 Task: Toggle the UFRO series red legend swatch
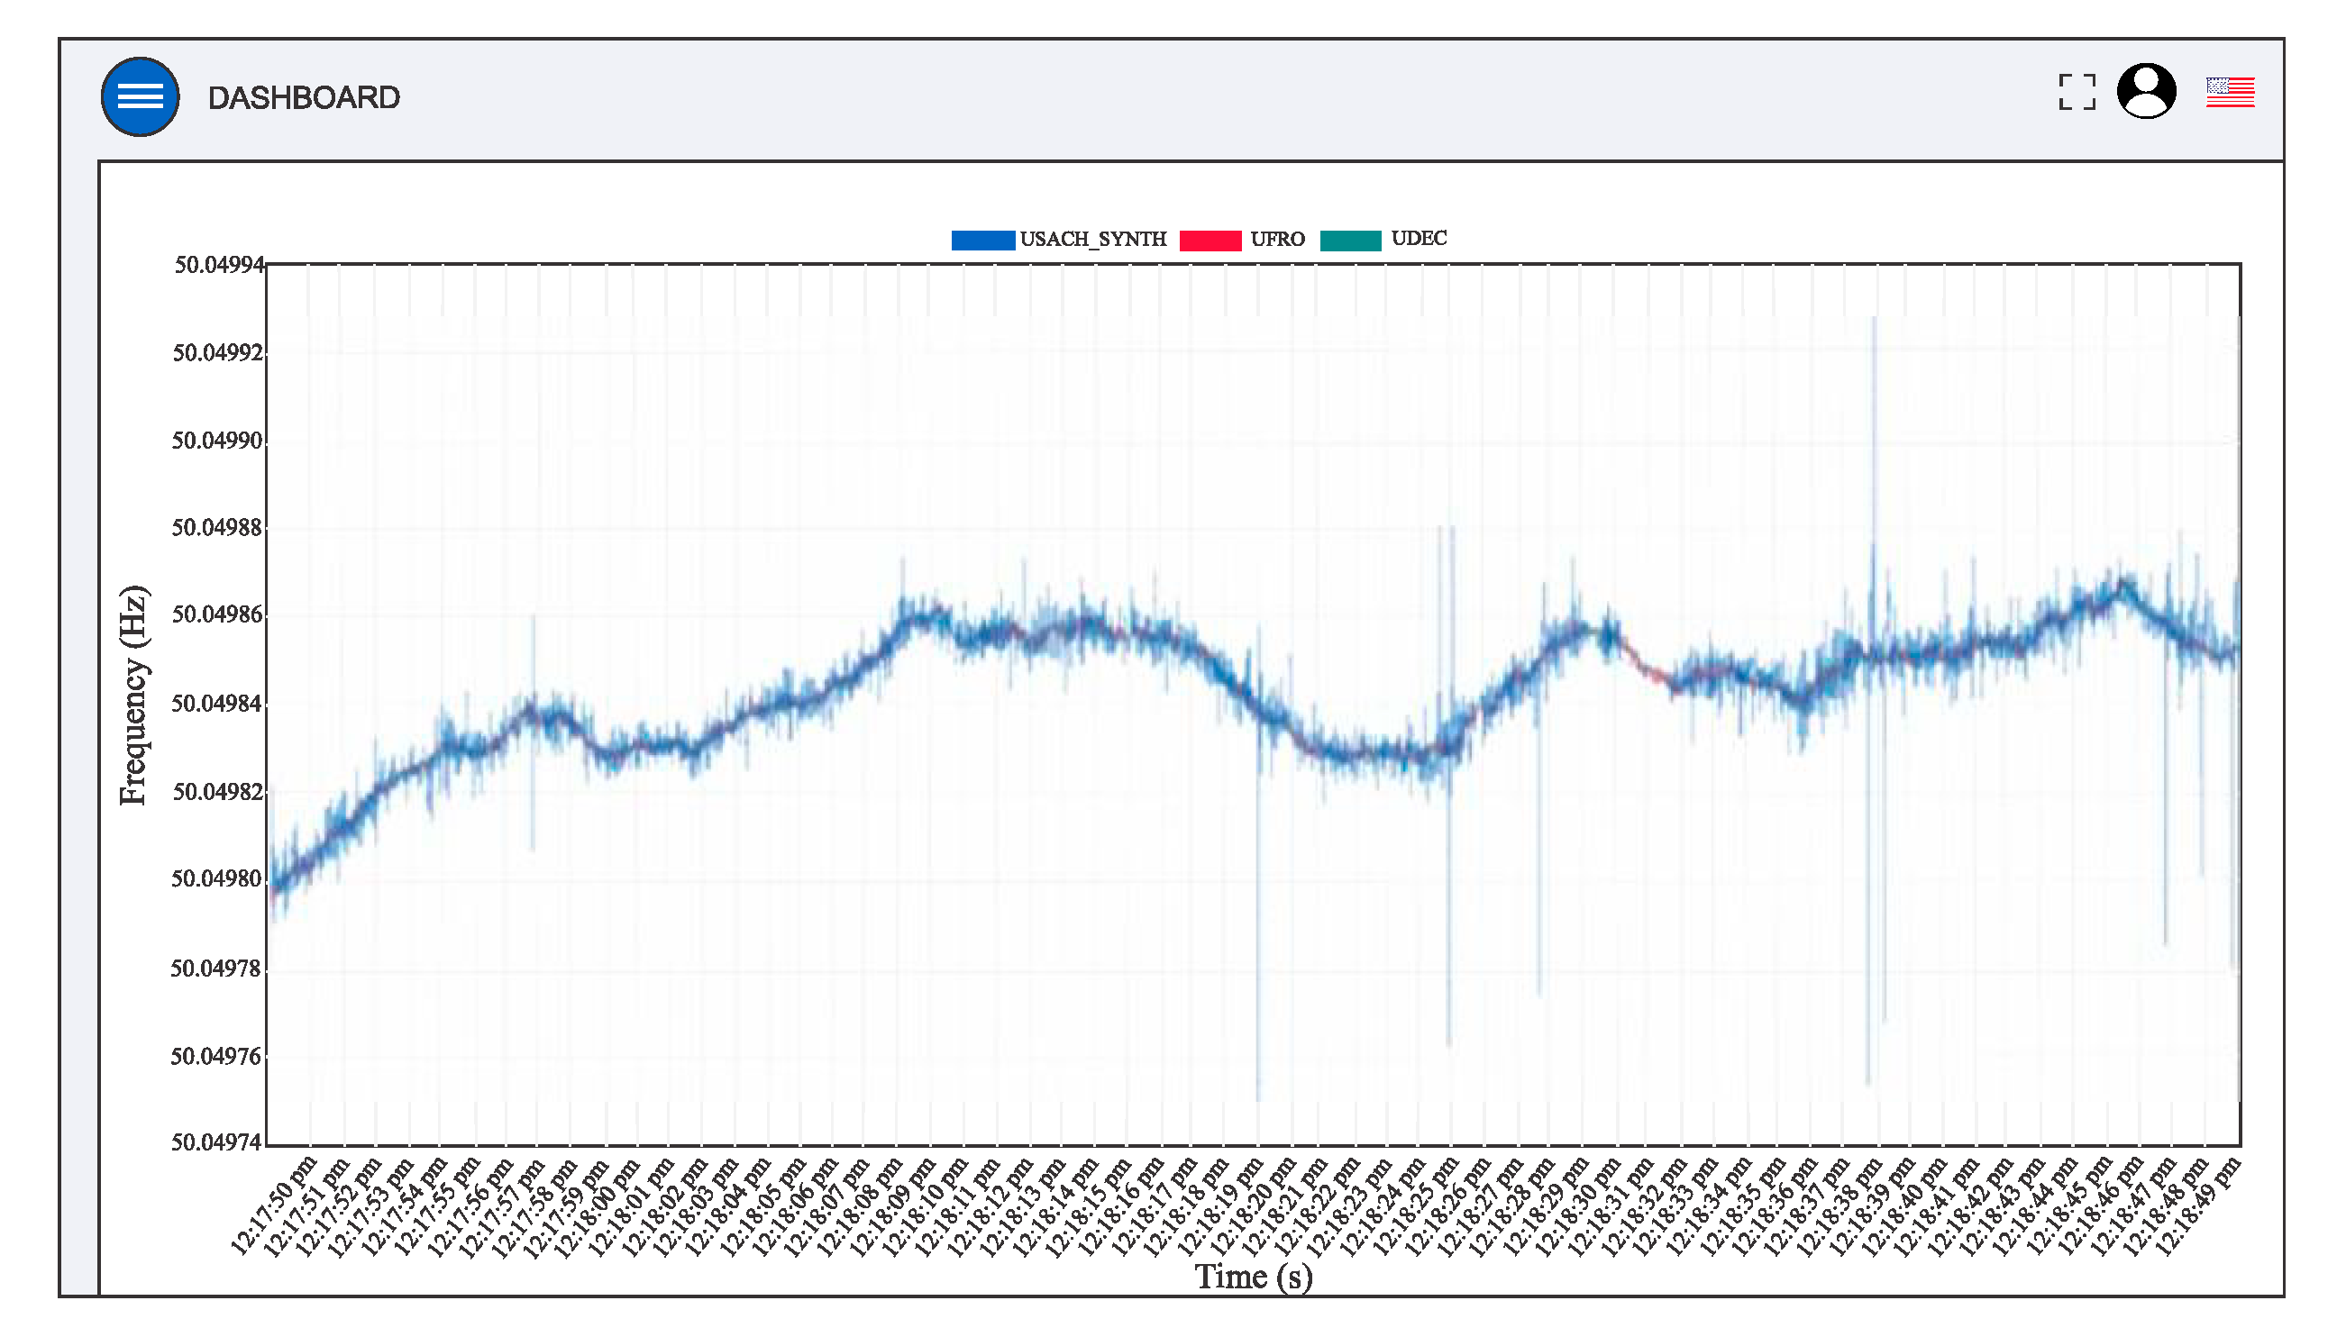pos(1210,240)
